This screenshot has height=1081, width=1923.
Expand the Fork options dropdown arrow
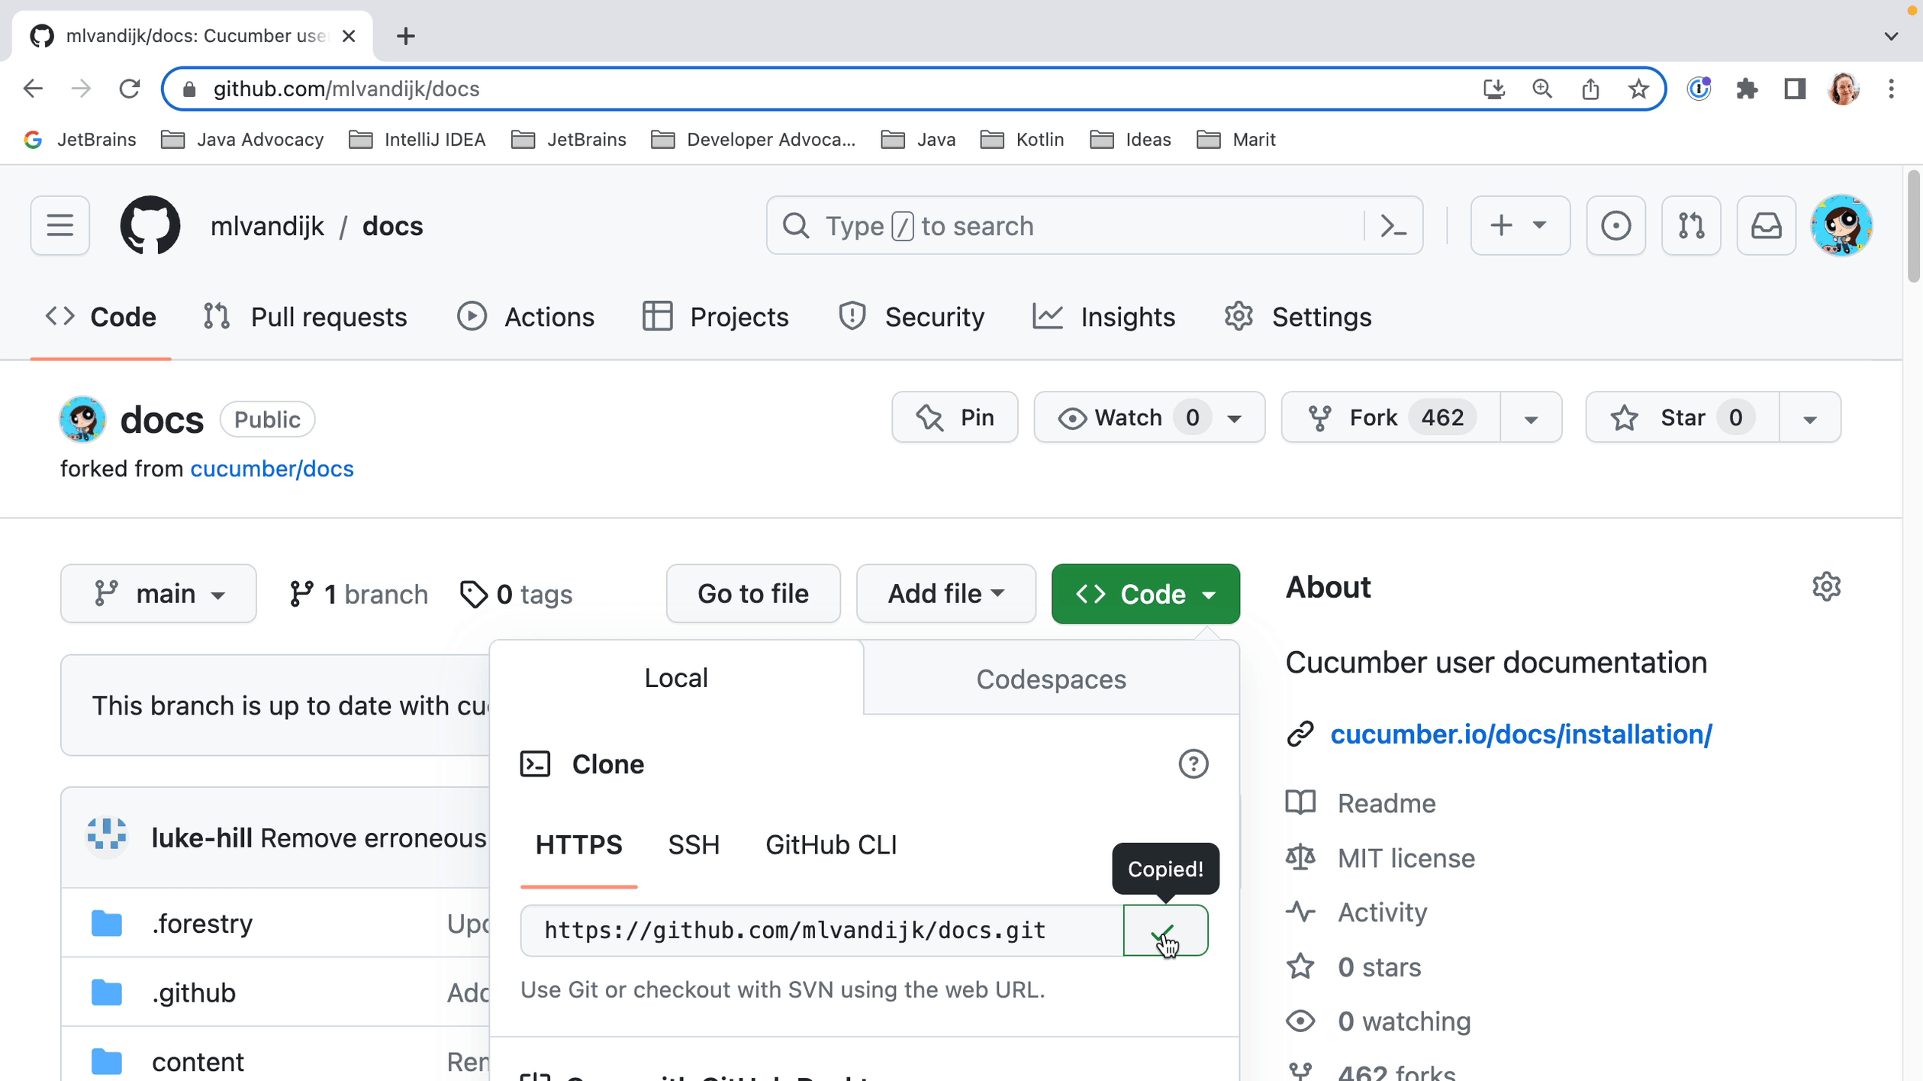[1531, 418]
